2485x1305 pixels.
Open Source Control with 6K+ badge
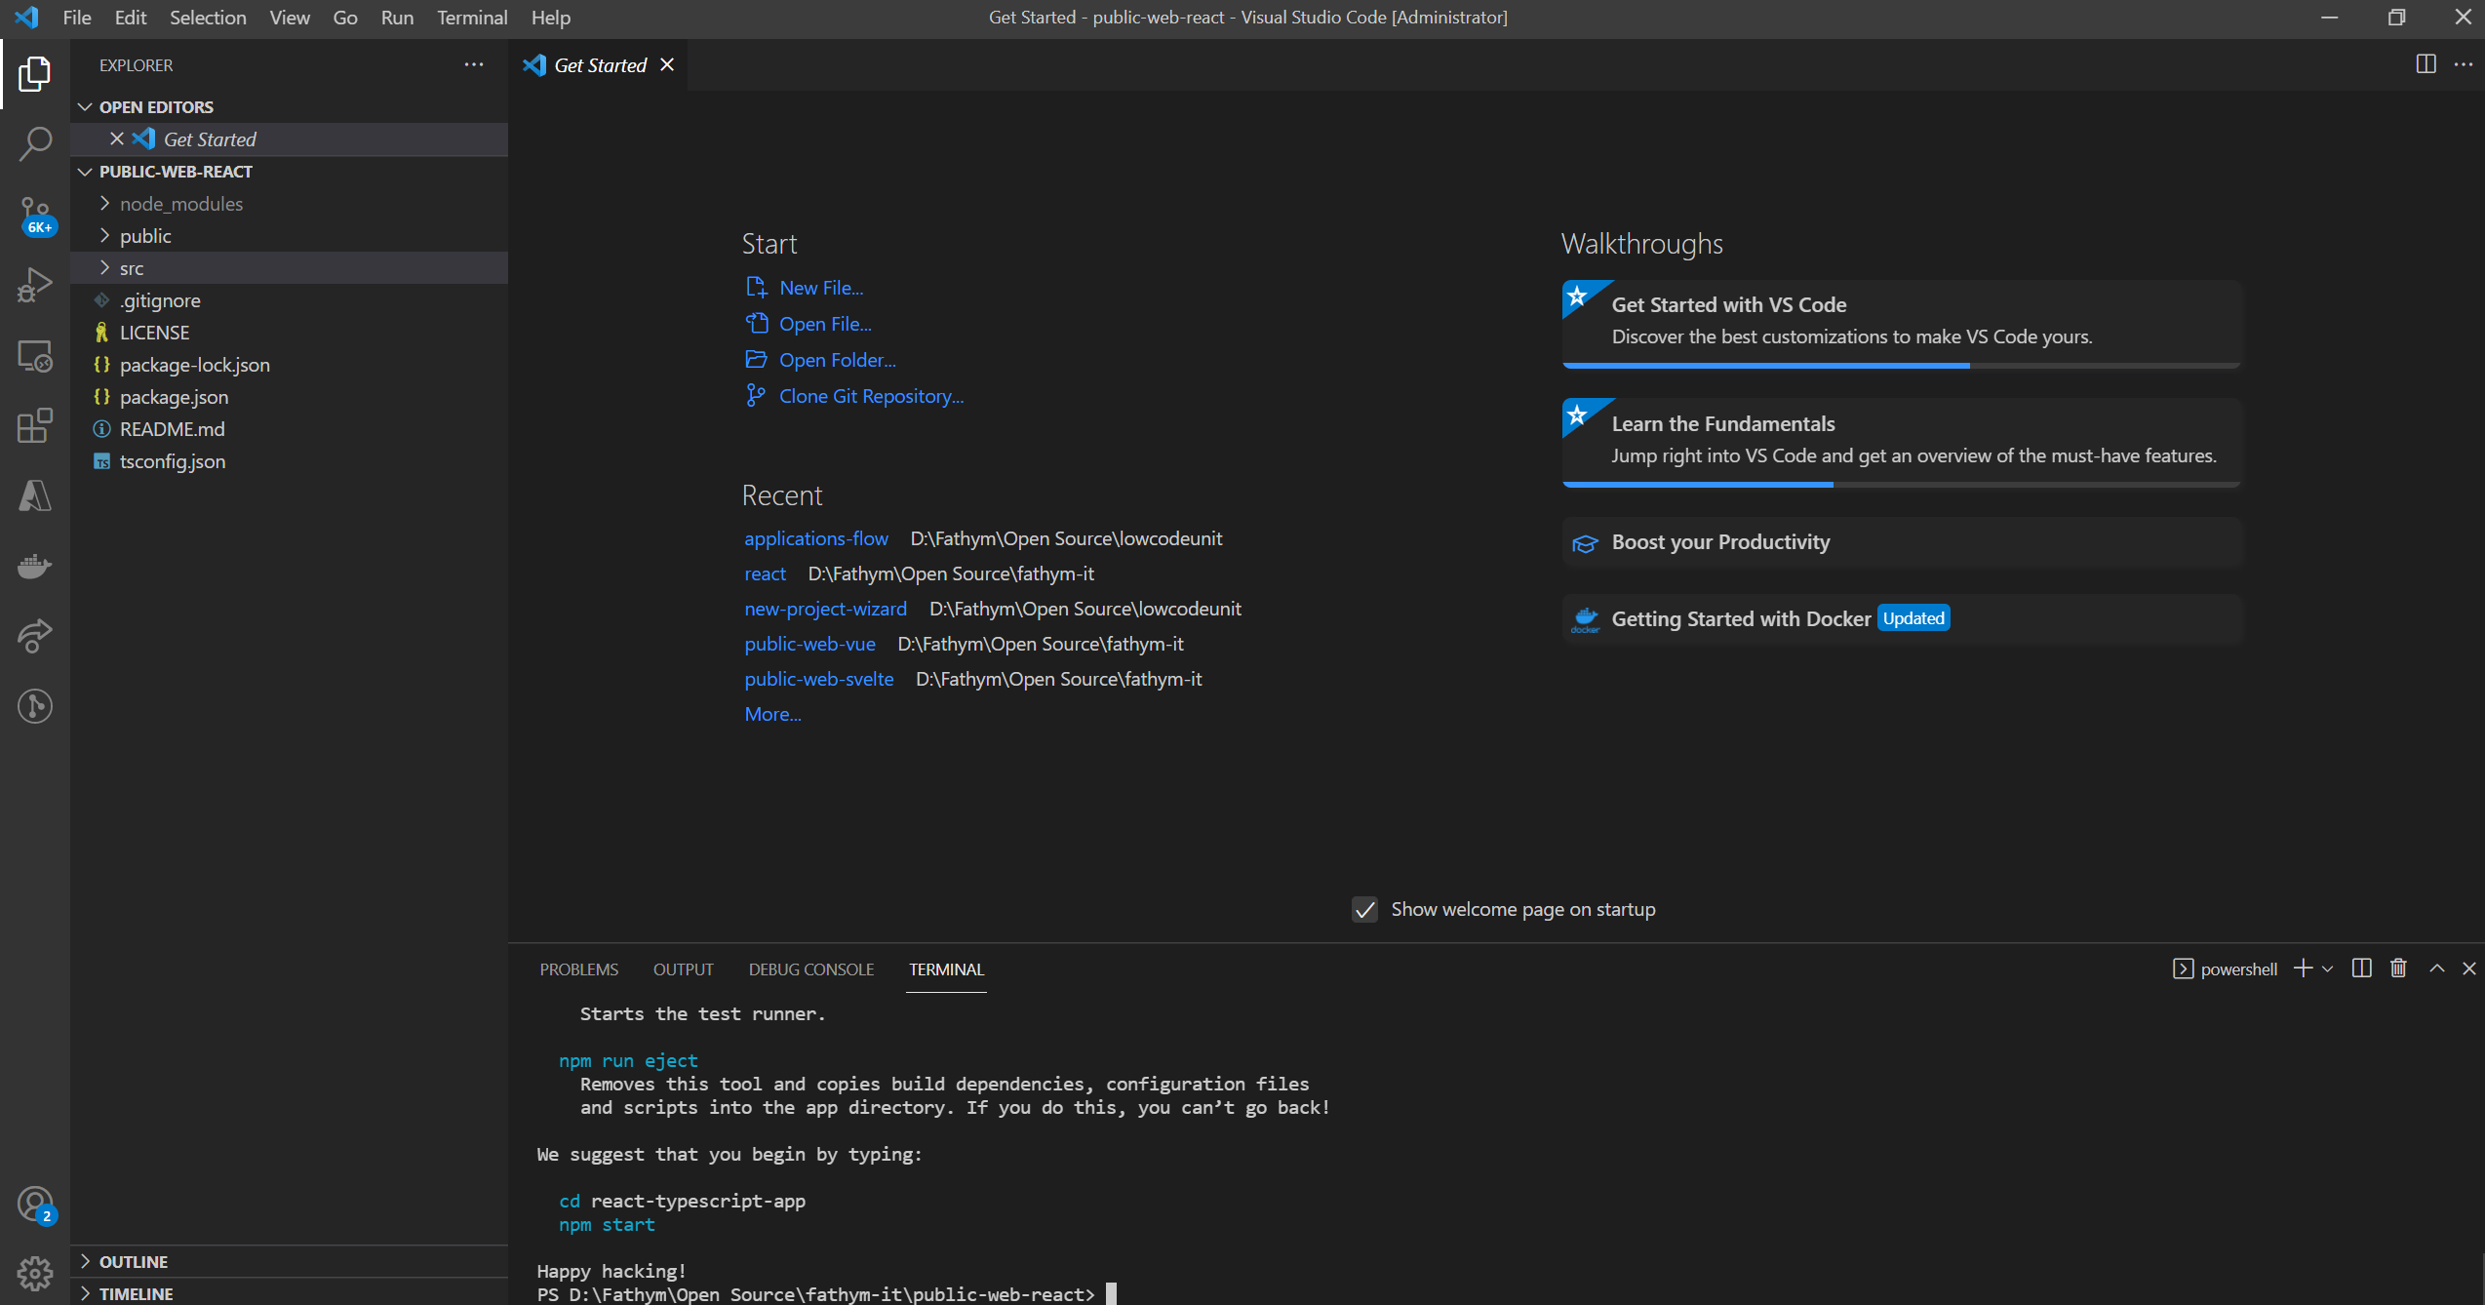(x=35, y=215)
